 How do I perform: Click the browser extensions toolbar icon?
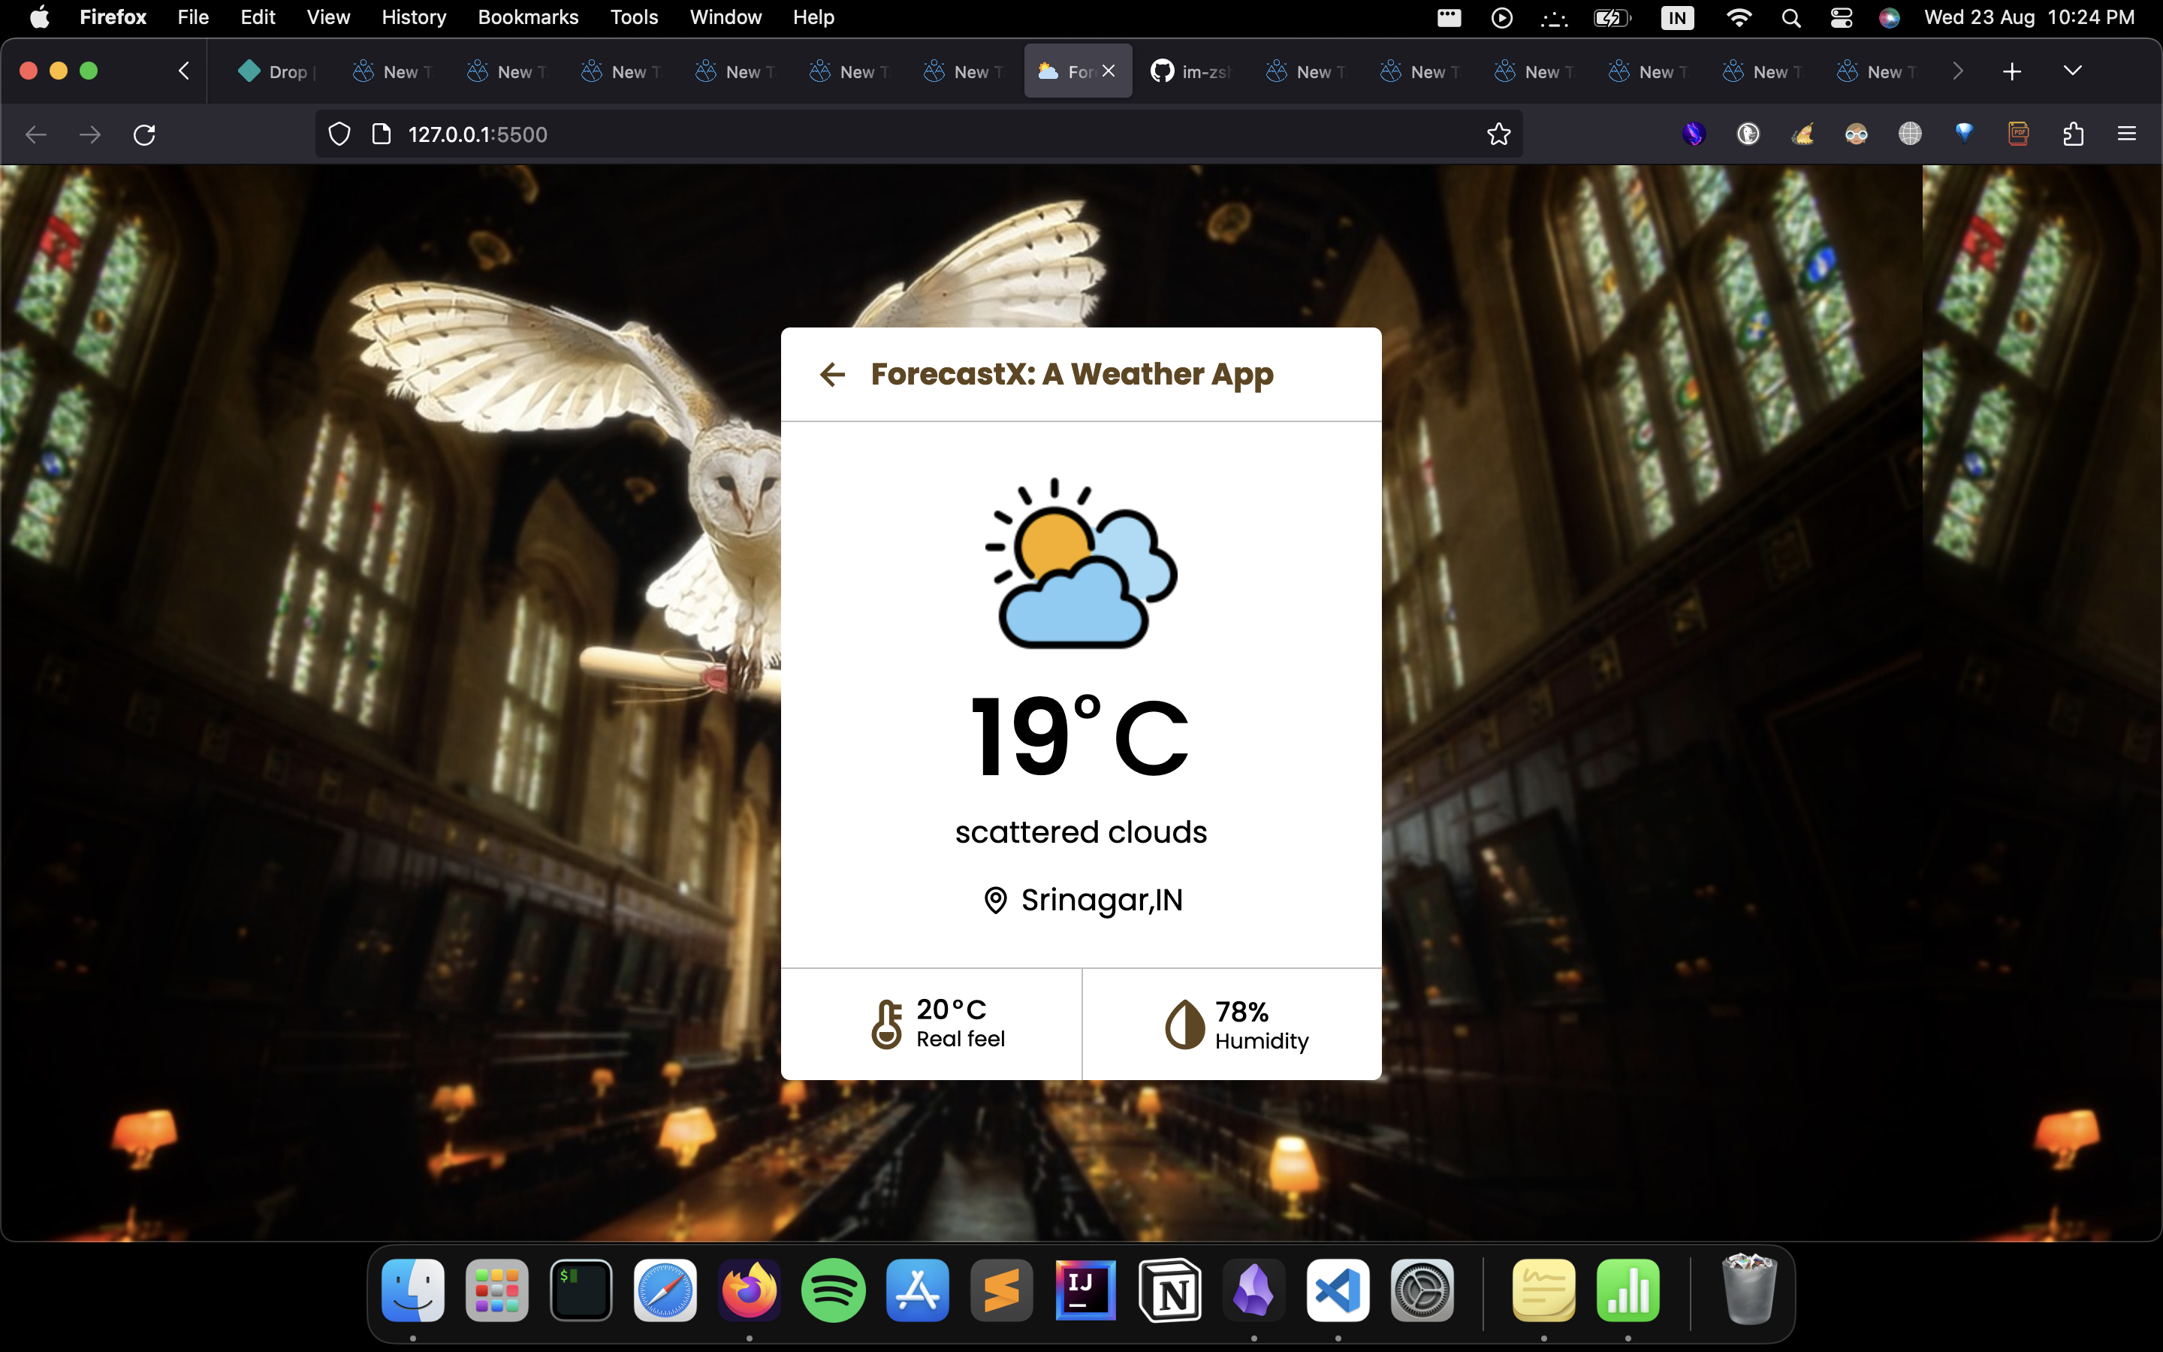pyautogui.click(x=2074, y=135)
